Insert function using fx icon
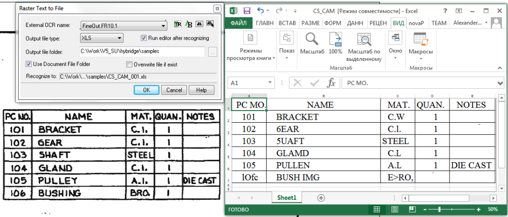The width and height of the screenshot is (508, 217). click(331, 83)
